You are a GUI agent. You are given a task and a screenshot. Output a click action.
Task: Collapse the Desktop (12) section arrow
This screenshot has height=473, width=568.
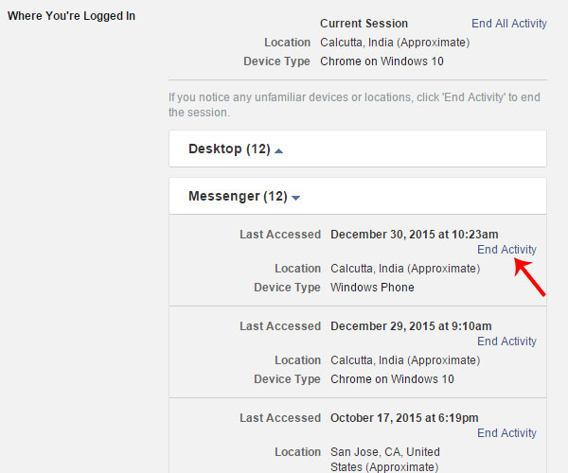tap(278, 151)
